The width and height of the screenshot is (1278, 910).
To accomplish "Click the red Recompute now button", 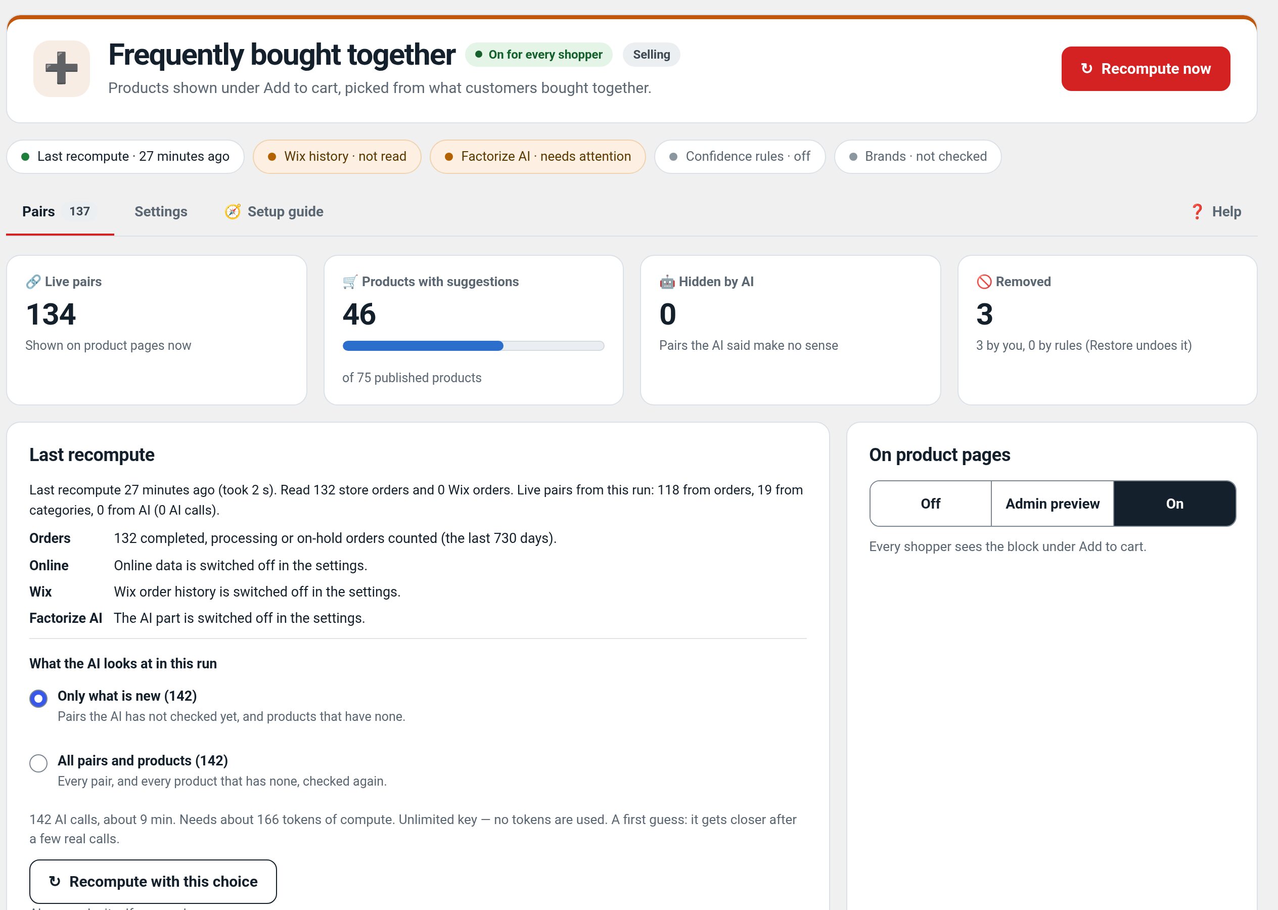I will click(x=1145, y=68).
